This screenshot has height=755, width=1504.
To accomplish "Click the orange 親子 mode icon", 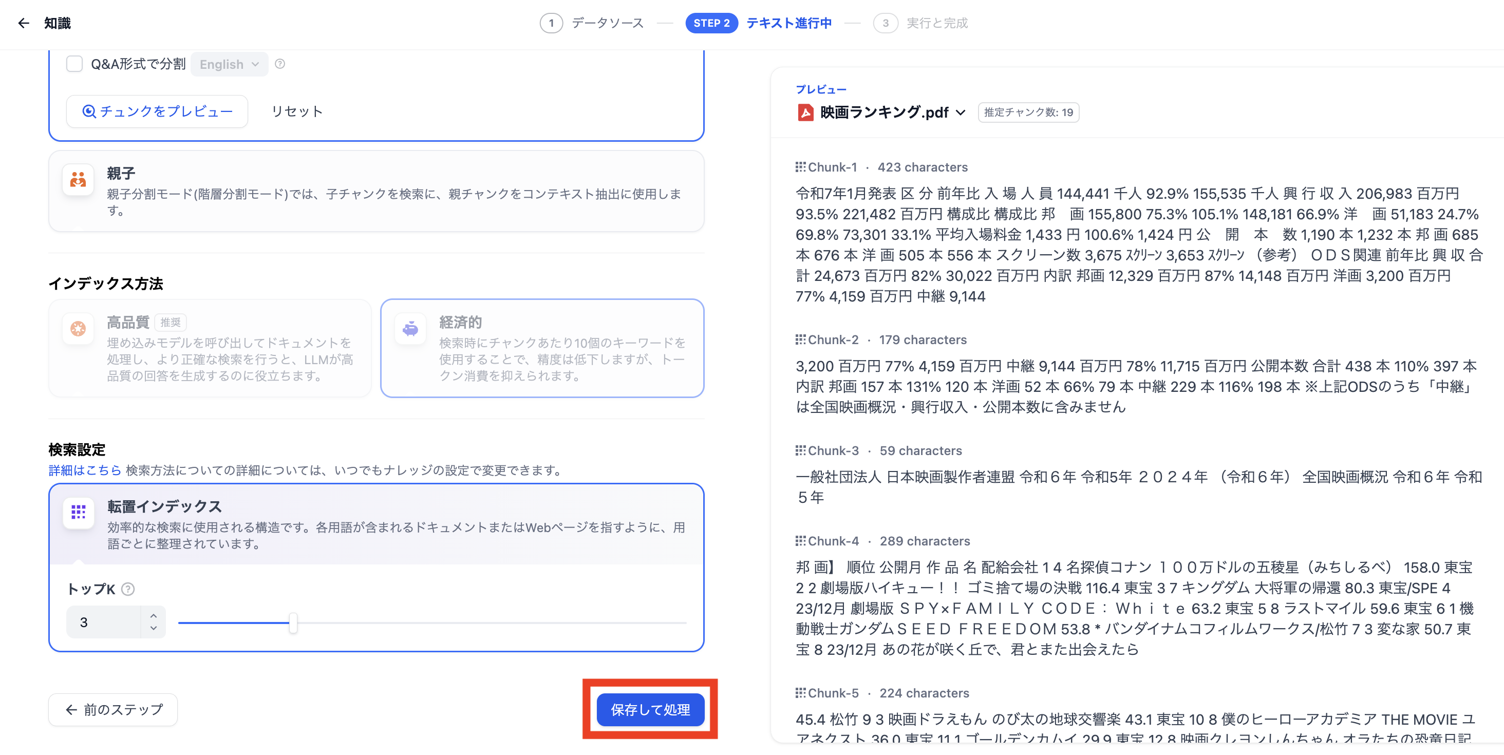I will pos(78,180).
